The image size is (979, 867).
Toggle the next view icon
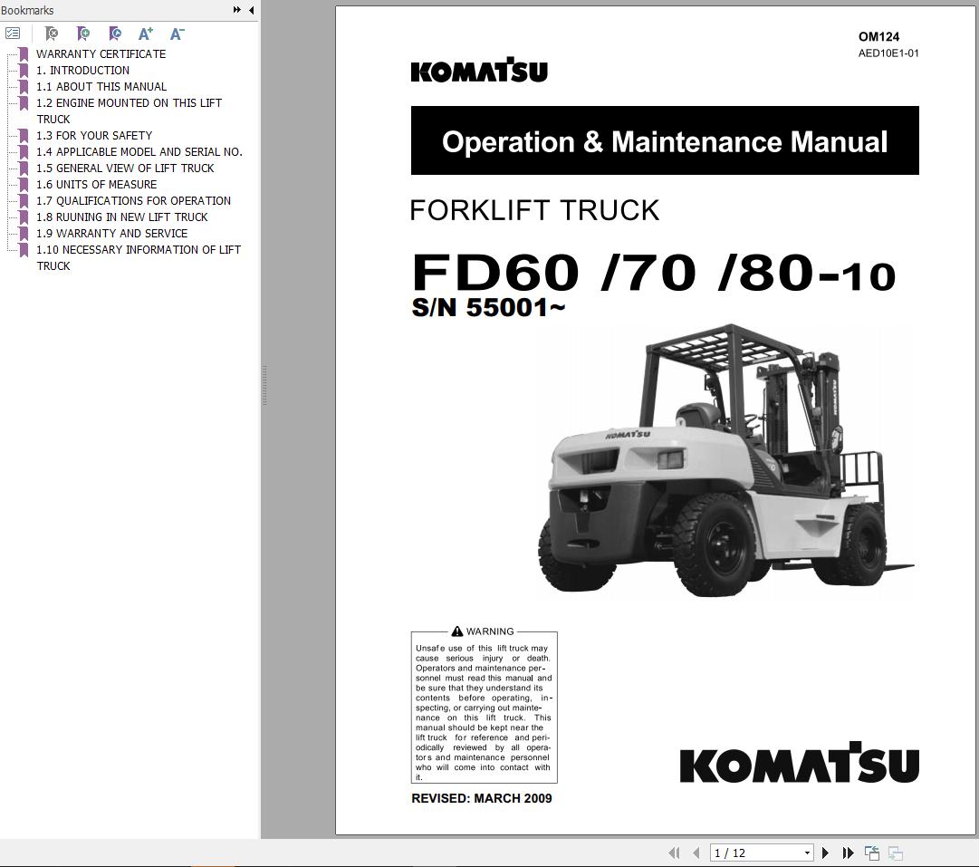pos(895,853)
